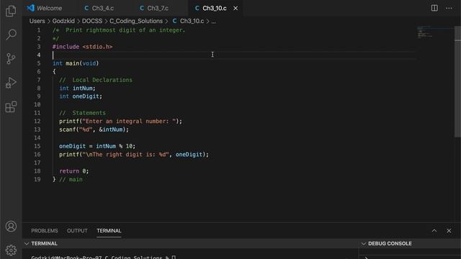Click the '// Statements' comment
The image size is (461, 259).
pyautogui.click(x=82, y=113)
